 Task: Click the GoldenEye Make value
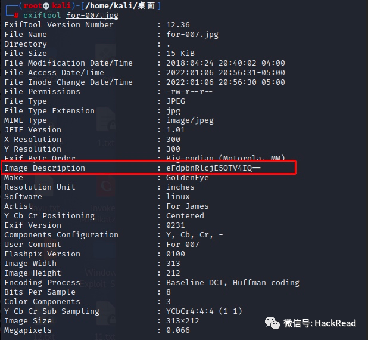coord(188,178)
